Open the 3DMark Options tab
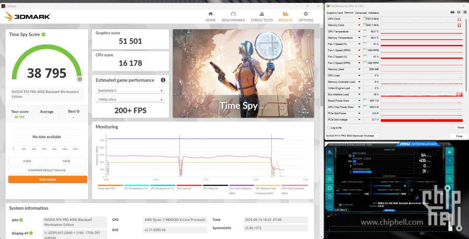 click(306, 17)
